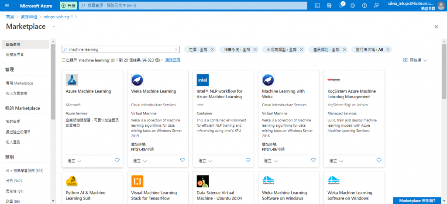Click the top 搜尋資源、服務及文件 search box
447x204 pixels.
point(193,6)
